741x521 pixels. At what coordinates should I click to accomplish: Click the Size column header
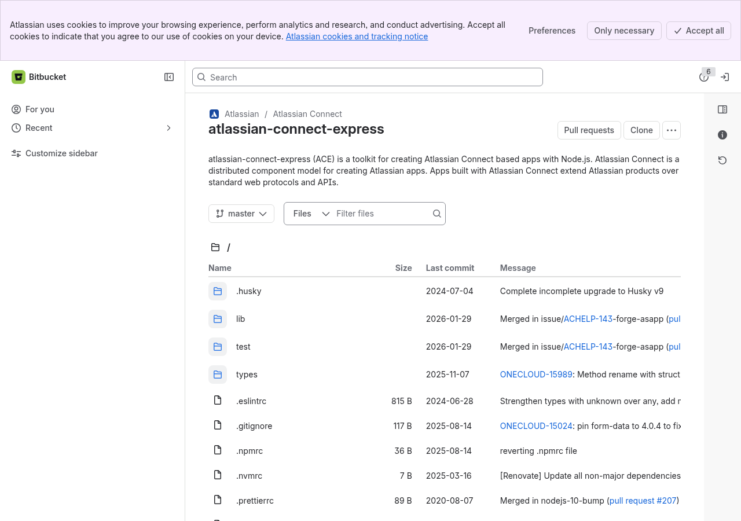403,268
